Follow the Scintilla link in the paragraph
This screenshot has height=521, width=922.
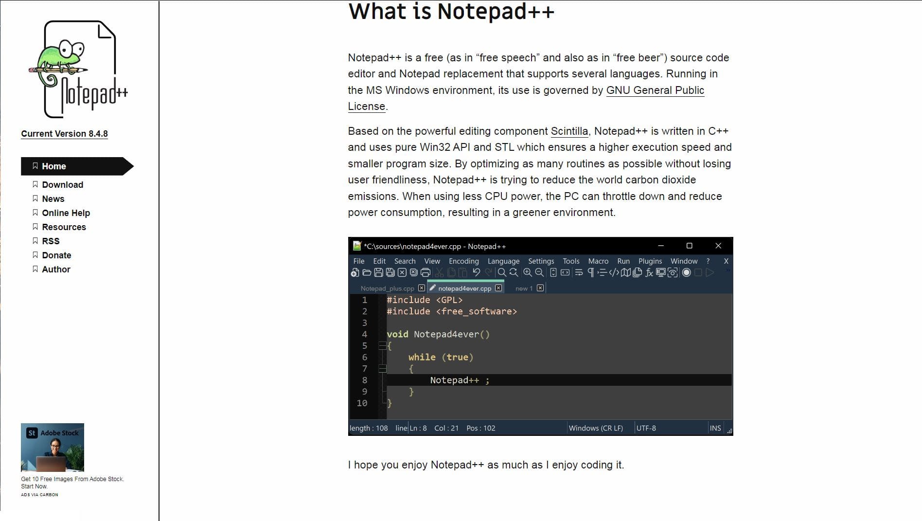click(569, 131)
